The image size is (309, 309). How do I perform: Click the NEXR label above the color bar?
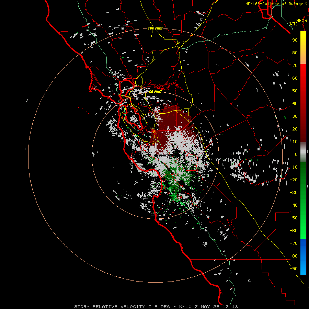302,21
